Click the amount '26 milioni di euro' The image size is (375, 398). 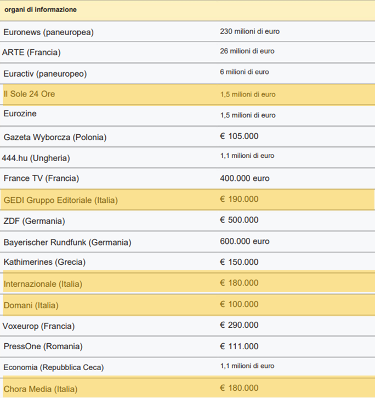[x=247, y=51]
